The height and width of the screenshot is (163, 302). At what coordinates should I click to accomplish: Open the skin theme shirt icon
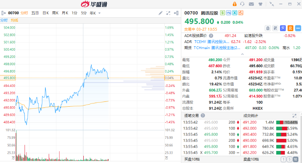[261, 4]
